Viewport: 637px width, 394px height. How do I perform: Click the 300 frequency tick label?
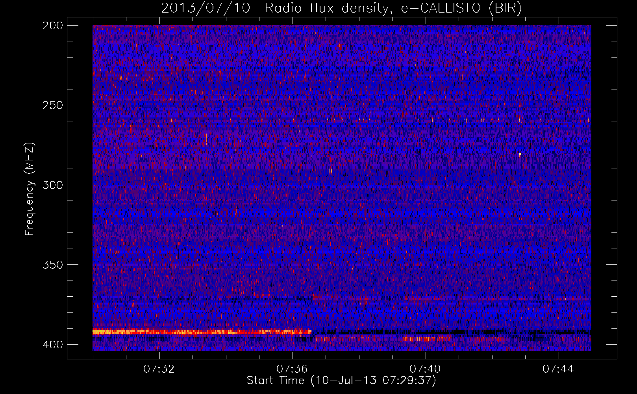52,185
